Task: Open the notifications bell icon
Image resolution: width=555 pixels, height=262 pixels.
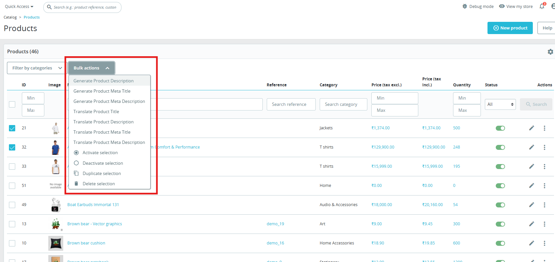Action: click(x=542, y=6)
